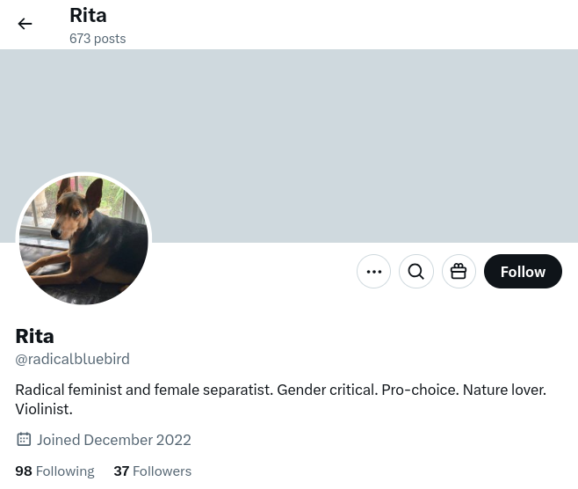This screenshot has height=489, width=578.
Task: Open the 98 Following list
Action: [54, 471]
